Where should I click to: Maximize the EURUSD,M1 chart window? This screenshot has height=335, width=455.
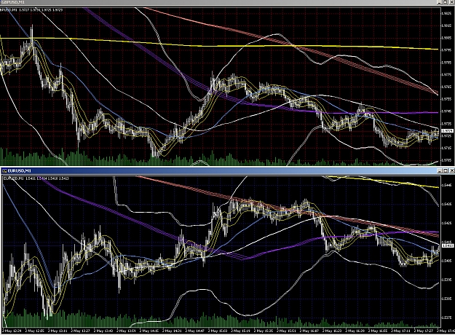click(x=446, y=170)
